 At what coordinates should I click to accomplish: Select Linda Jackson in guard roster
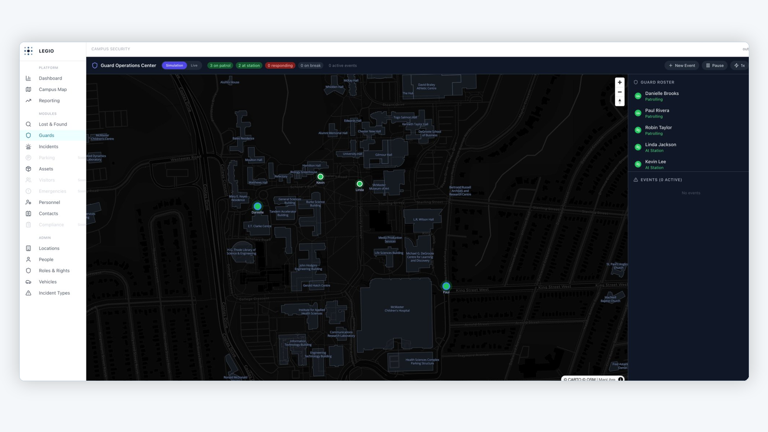coord(688,147)
